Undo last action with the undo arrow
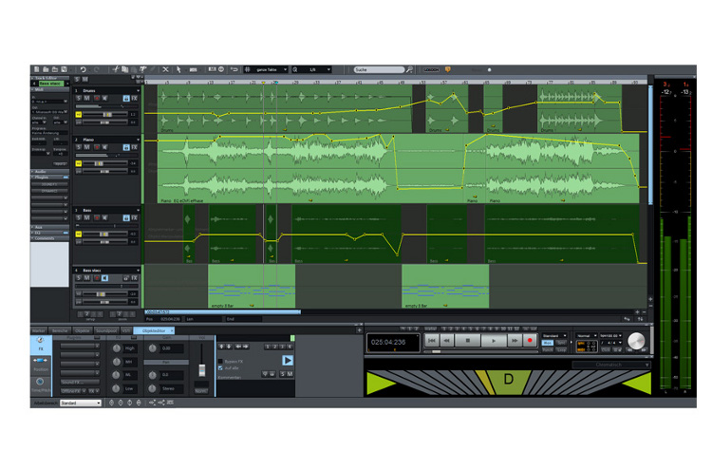The width and height of the screenshot is (712, 469). [84, 69]
